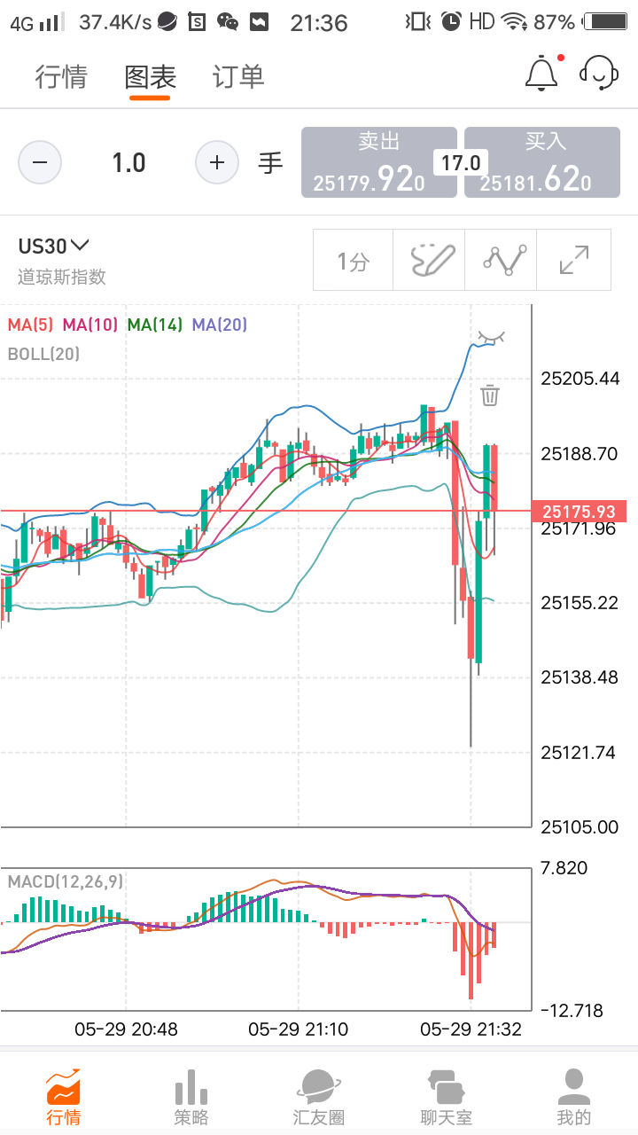Open the 1分 timeframe selector
638x1135 pixels.
click(353, 260)
